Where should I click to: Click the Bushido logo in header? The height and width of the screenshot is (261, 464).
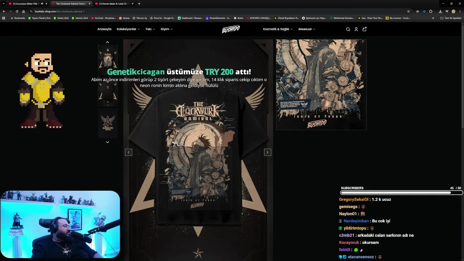point(231,29)
